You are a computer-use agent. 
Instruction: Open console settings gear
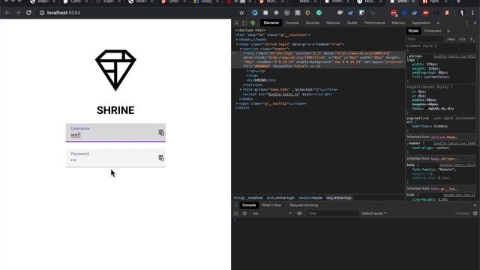(475, 213)
